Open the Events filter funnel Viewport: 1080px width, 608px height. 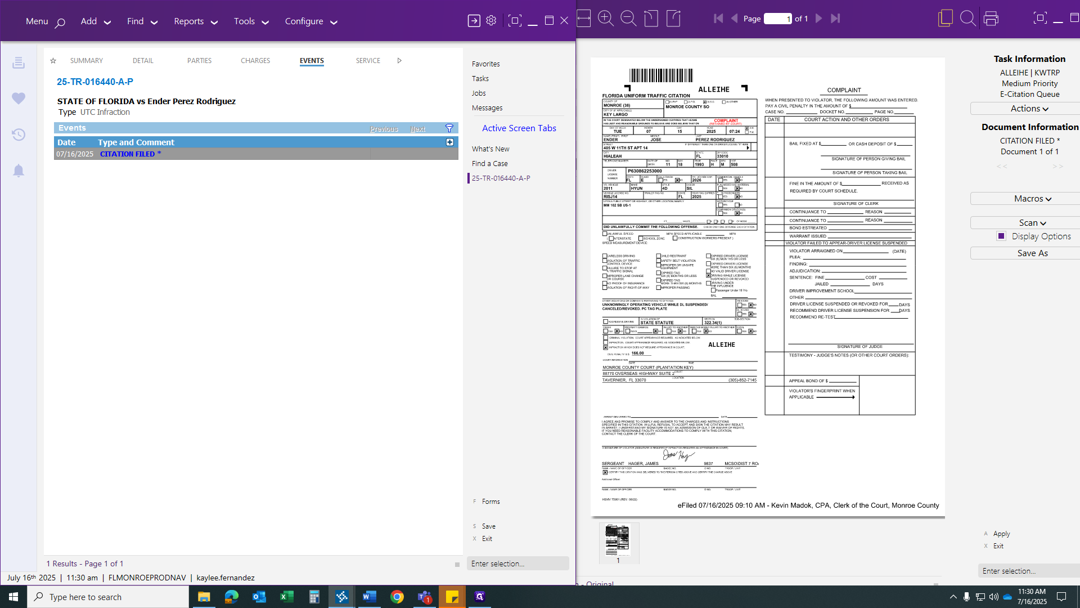[448, 128]
